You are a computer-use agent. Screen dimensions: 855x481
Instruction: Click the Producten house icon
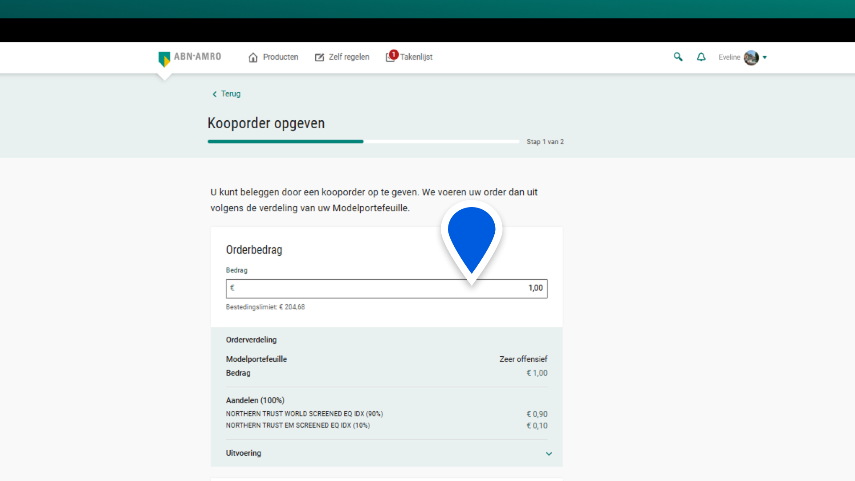pyautogui.click(x=253, y=57)
